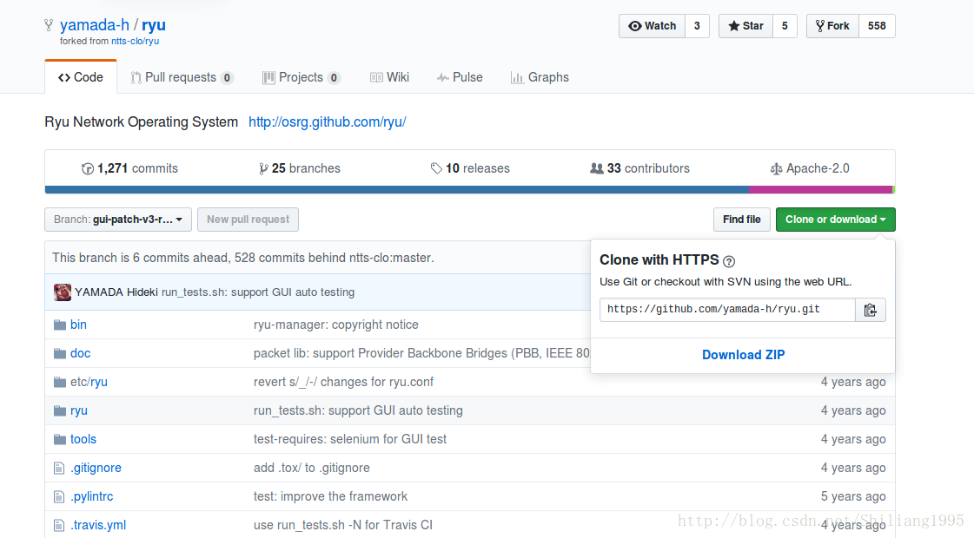Open the Graphs tab
This screenshot has width=974, height=538.
click(540, 77)
